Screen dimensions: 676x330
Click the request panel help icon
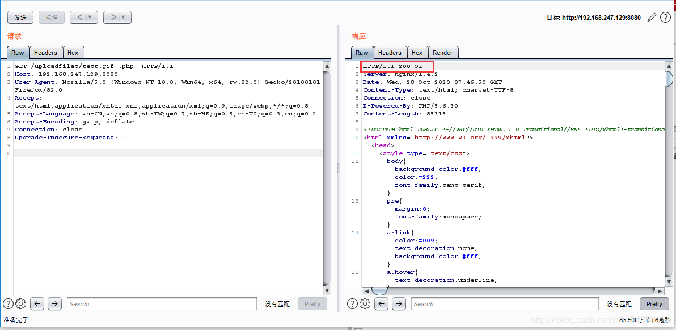(8, 304)
